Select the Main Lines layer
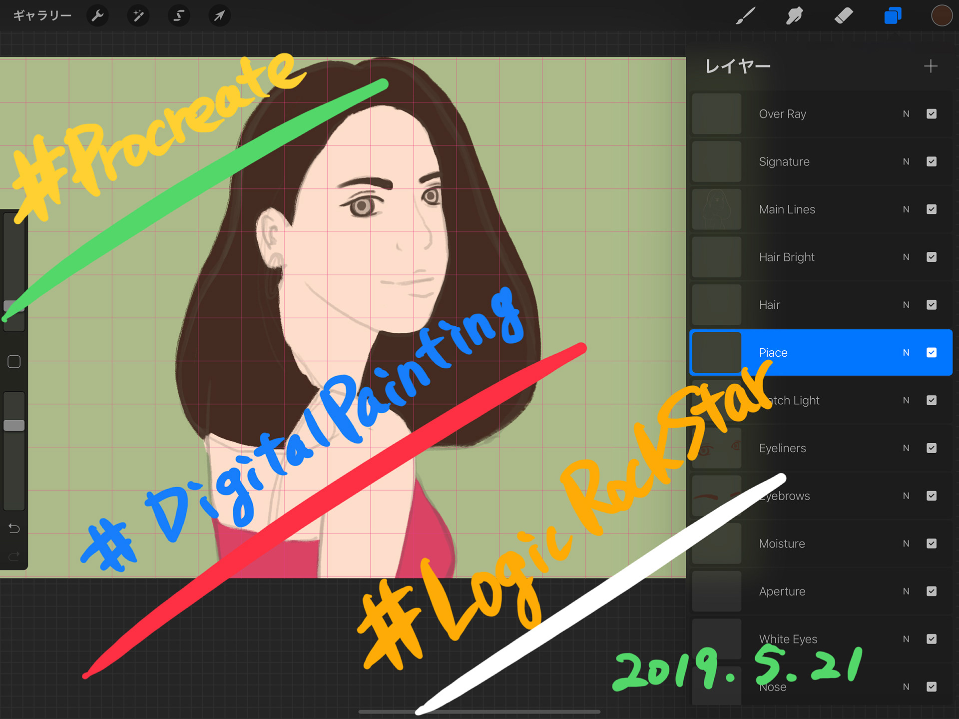Screen dimensions: 959x719 click(821, 209)
